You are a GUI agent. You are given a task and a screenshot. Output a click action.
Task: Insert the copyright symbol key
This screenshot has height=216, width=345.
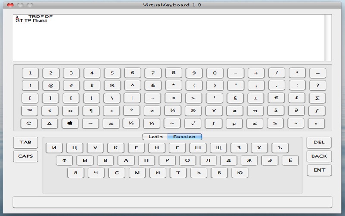click(29, 124)
